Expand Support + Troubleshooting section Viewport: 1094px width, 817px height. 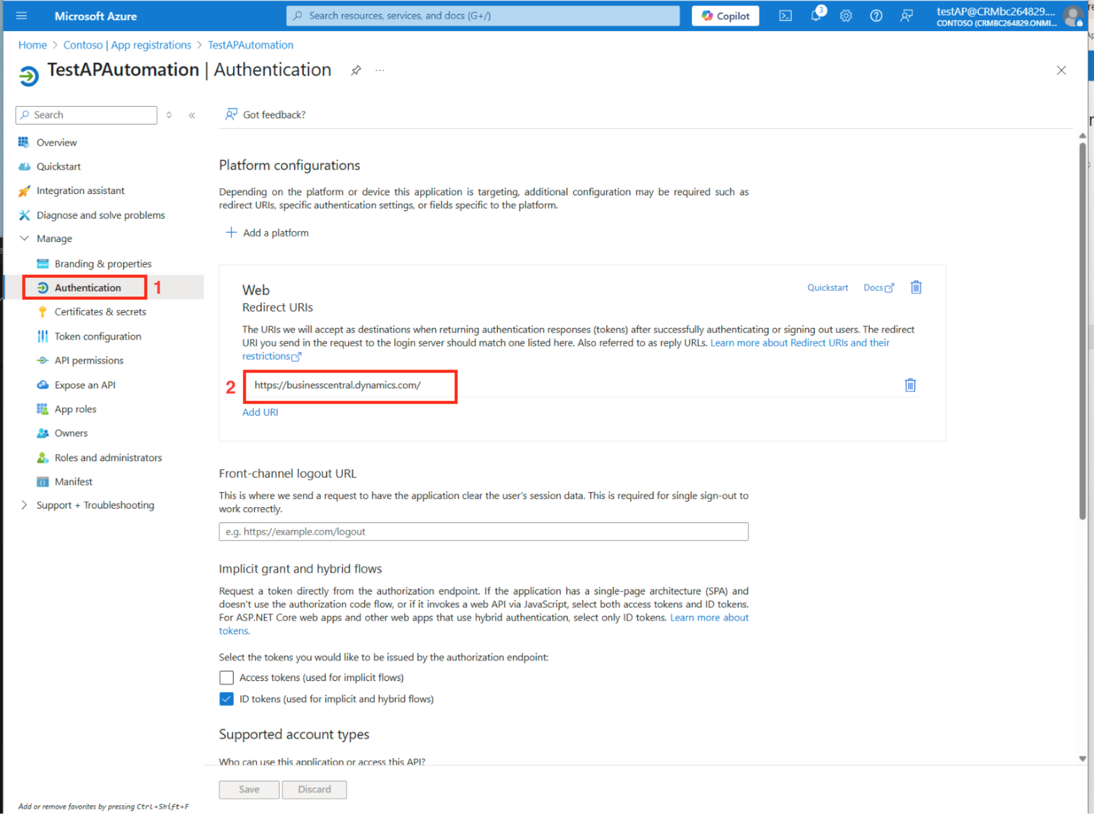24,505
